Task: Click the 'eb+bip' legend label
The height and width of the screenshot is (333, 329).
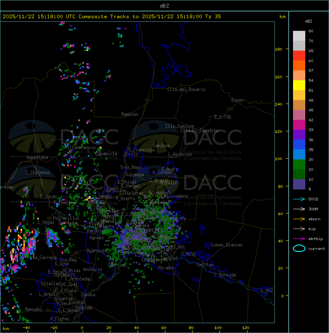Action: point(316,239)
